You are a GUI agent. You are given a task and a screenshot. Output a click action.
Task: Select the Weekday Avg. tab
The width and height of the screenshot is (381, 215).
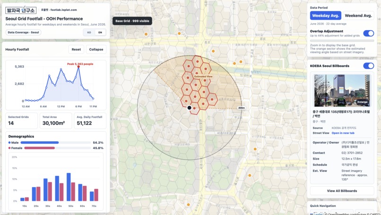pos(325,16)
